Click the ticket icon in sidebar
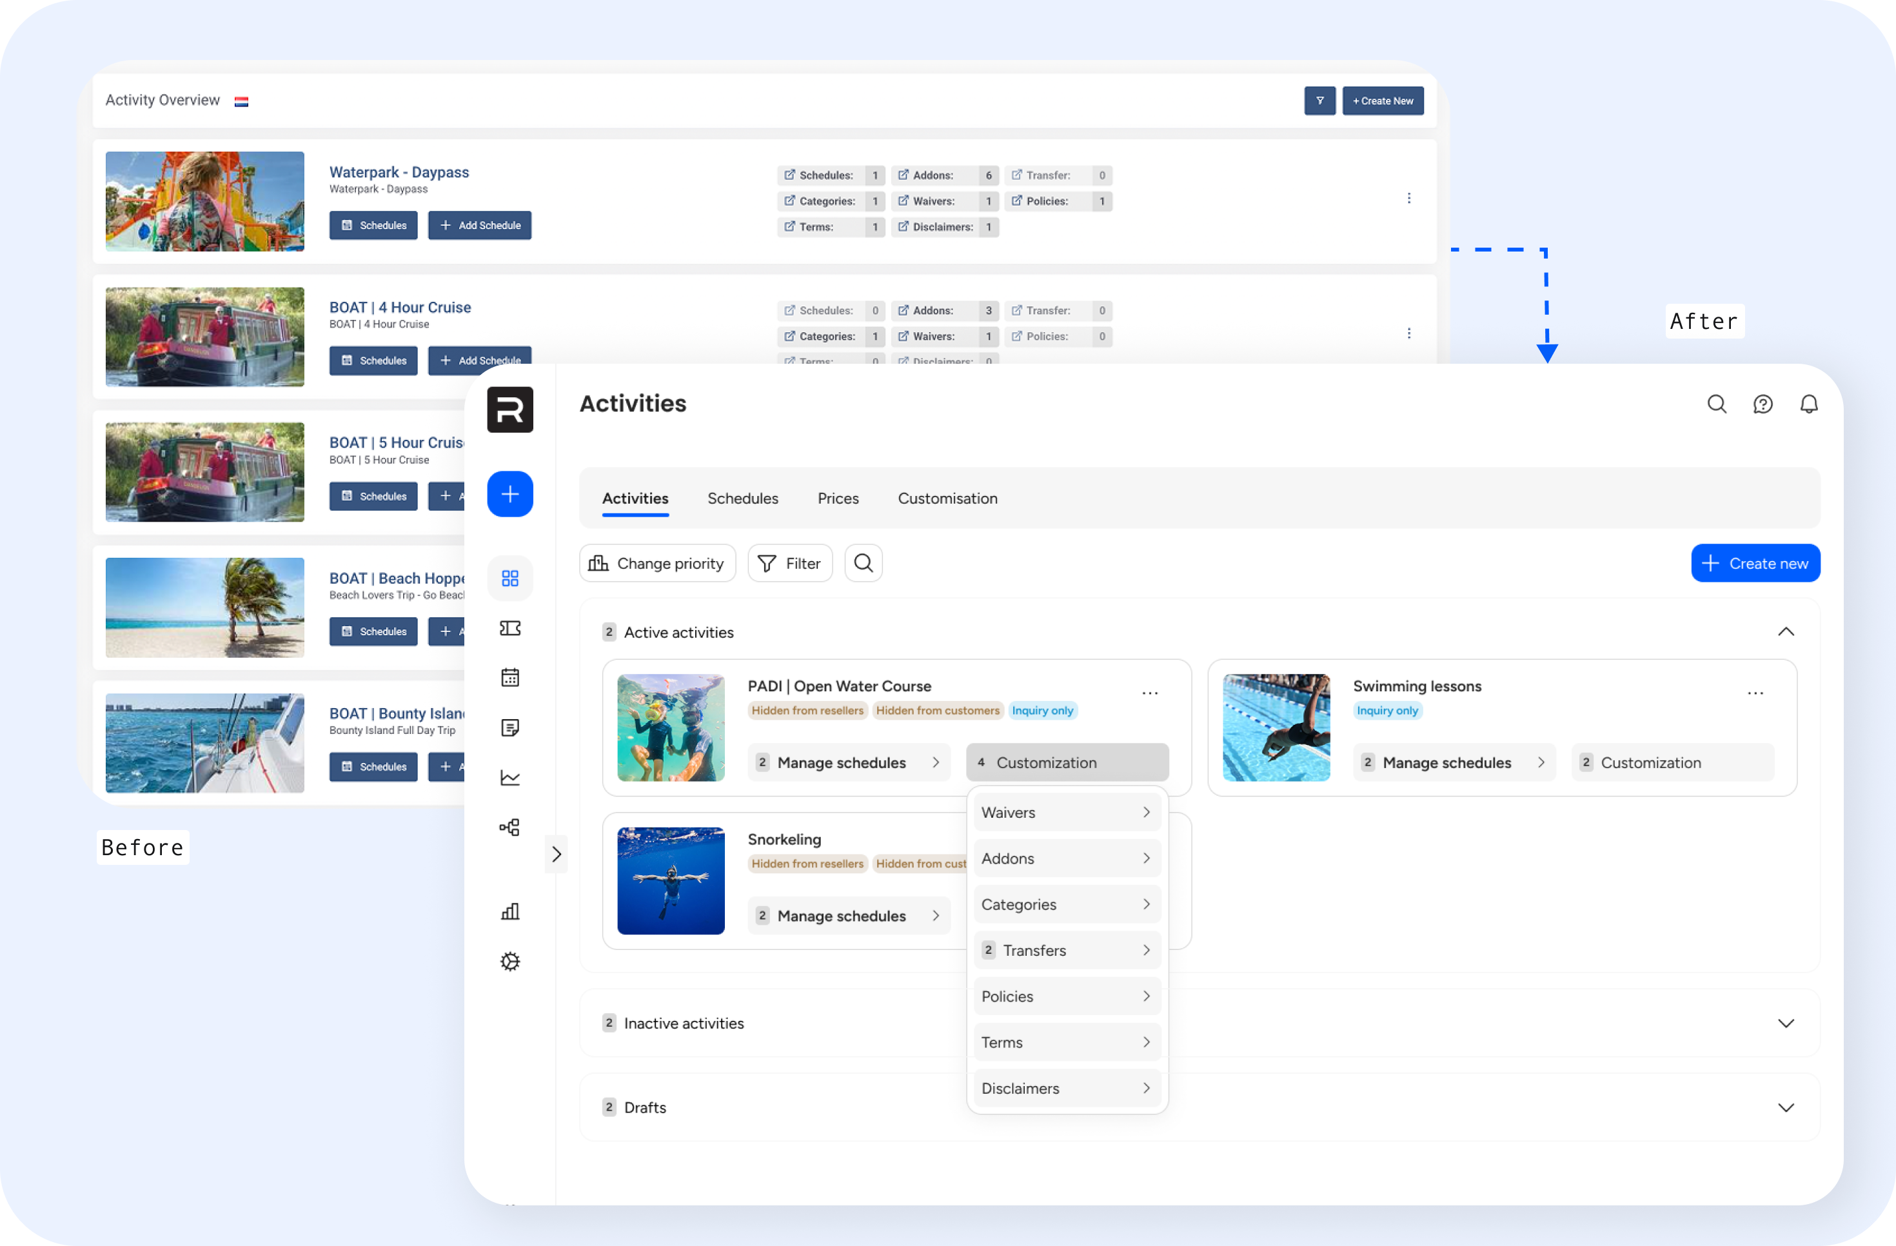 pyautogui.click(x=510, y=629)
